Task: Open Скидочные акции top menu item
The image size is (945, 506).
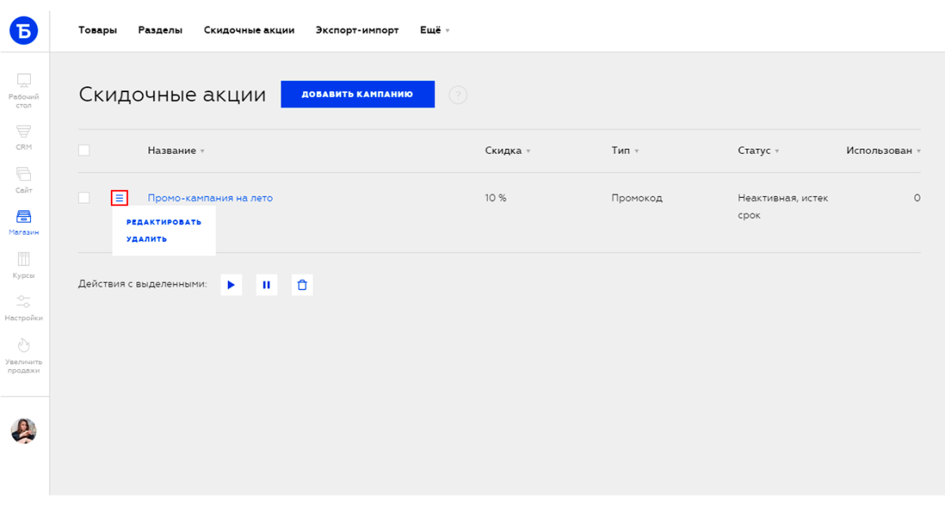Action: (x=249, y=30)
